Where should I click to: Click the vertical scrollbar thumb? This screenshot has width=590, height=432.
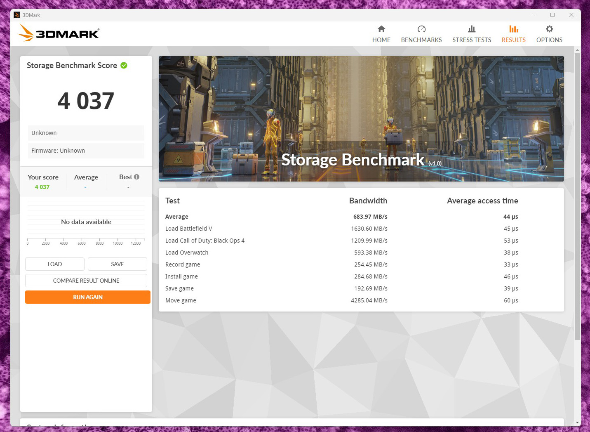(577, 194)
